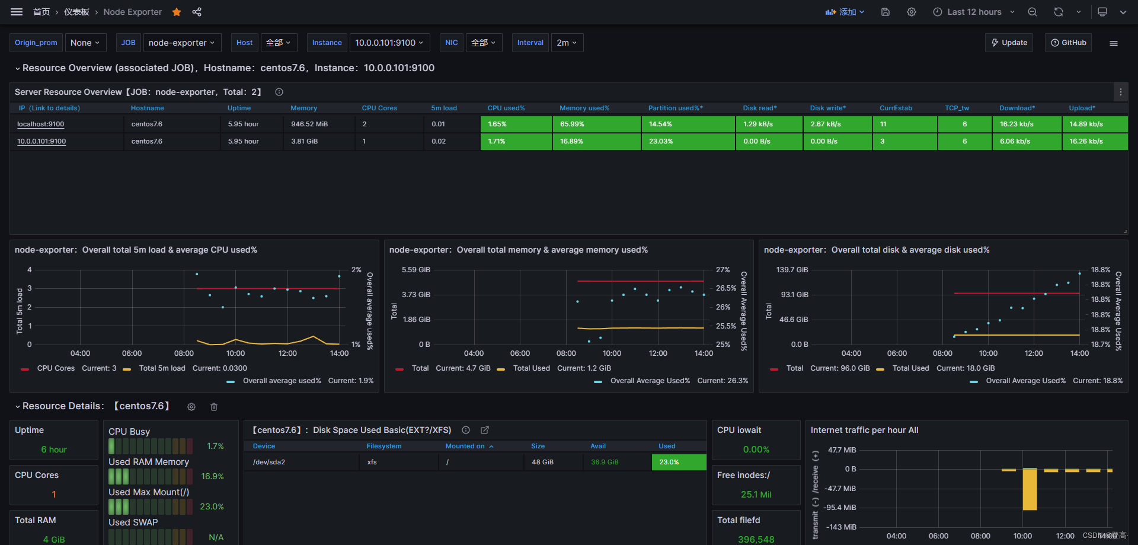Open the Add (添加) dropdown
This screenshot has width=1138, height=545.
845,12
